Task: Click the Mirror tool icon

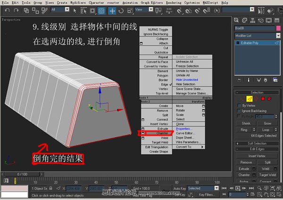Action: pos(261,11)
